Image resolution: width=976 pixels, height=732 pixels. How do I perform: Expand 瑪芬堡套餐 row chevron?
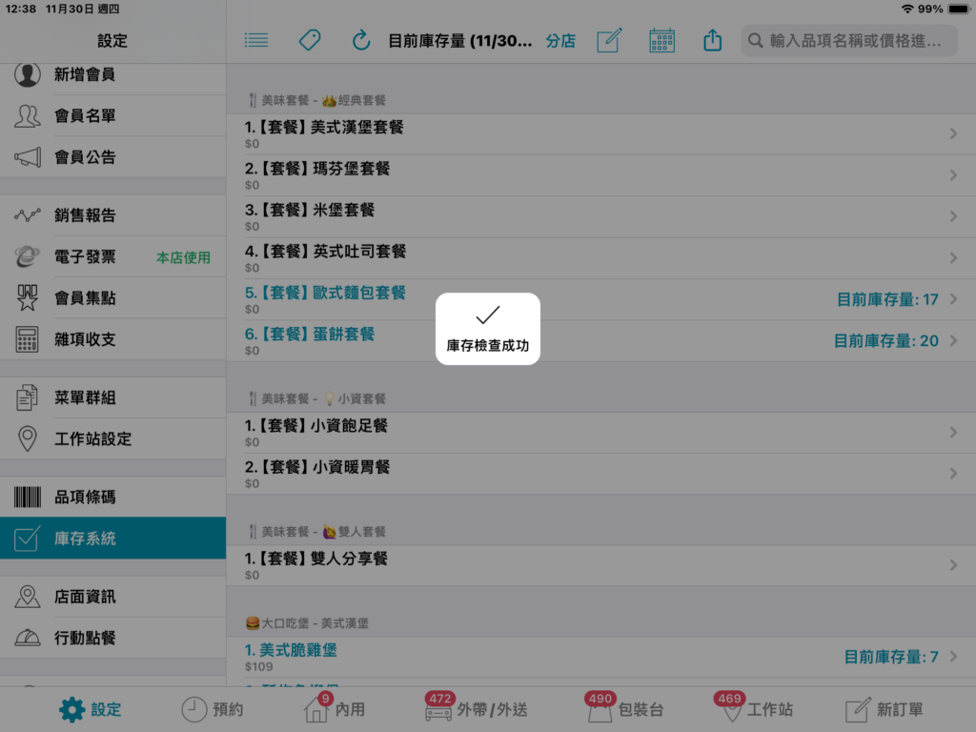click(953, 175)
